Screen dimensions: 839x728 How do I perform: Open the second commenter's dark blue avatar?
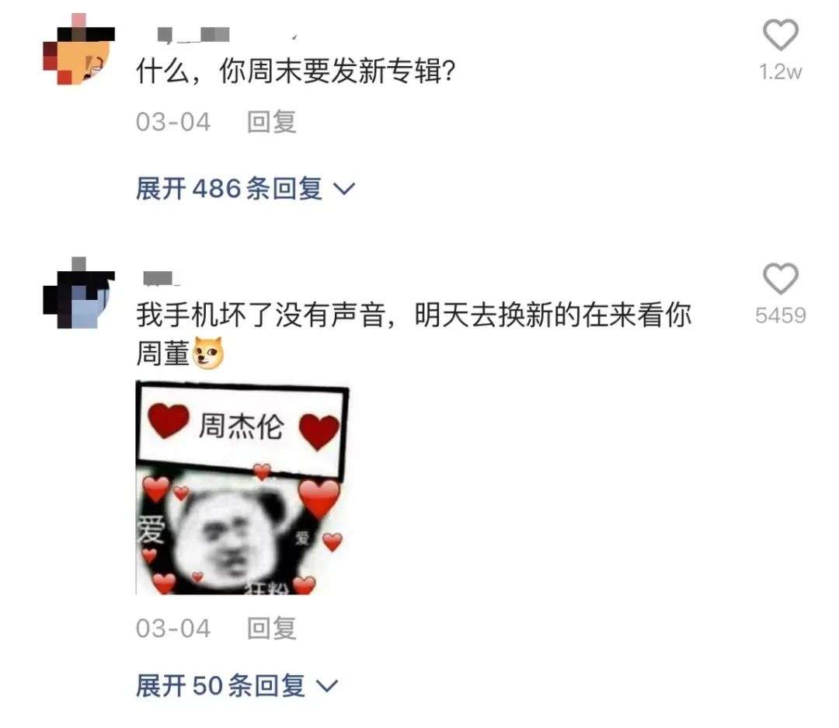78,293
